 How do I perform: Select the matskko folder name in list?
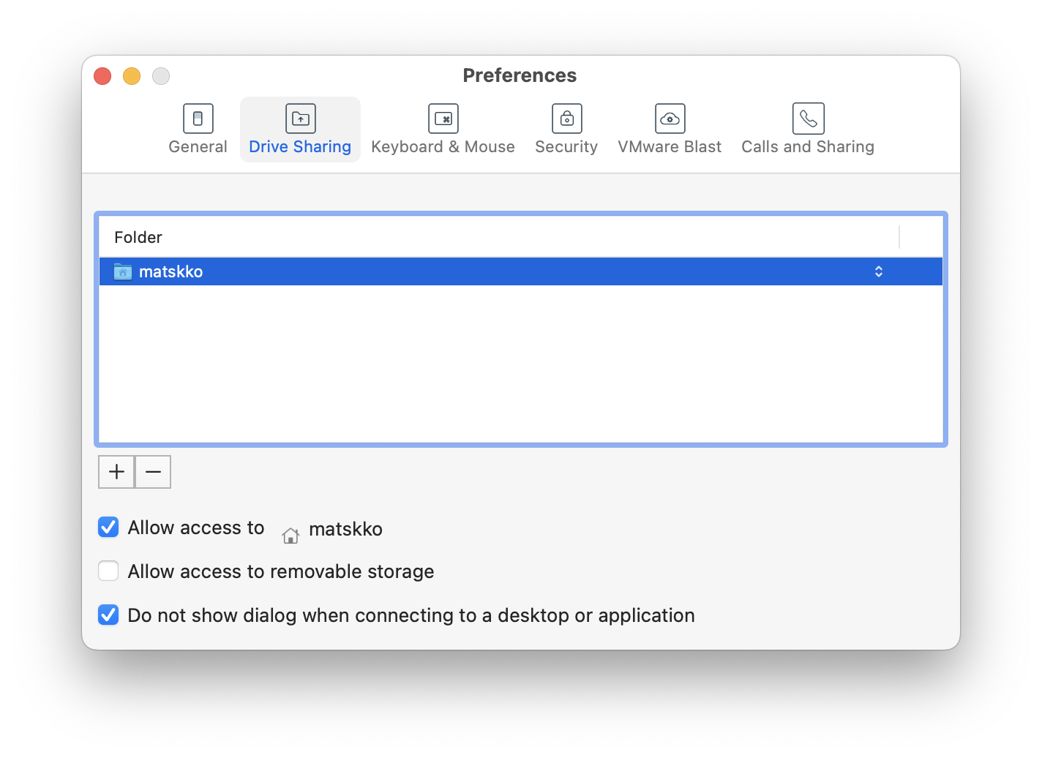click(x=170, y=271)
